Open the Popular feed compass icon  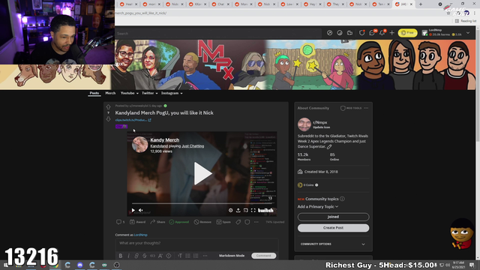329,33
